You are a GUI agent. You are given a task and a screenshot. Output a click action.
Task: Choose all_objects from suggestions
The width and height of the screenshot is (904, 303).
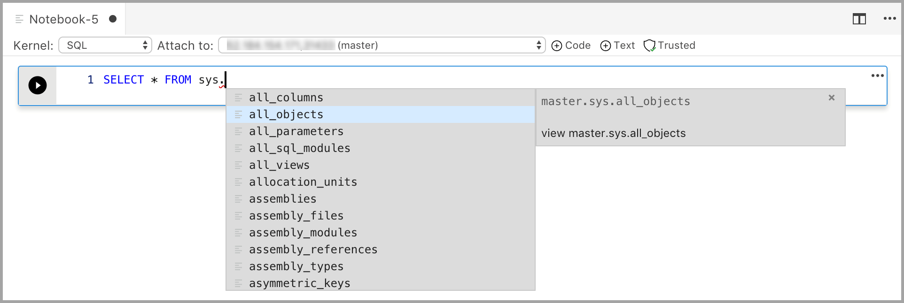286,114
